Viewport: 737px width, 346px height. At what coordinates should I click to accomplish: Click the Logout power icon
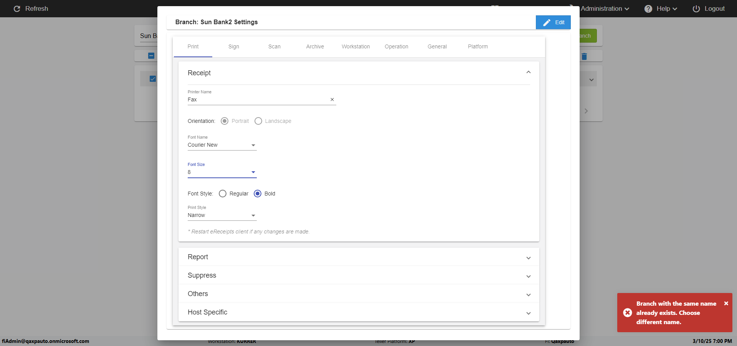pyautogui.click(x=696, y=9)
